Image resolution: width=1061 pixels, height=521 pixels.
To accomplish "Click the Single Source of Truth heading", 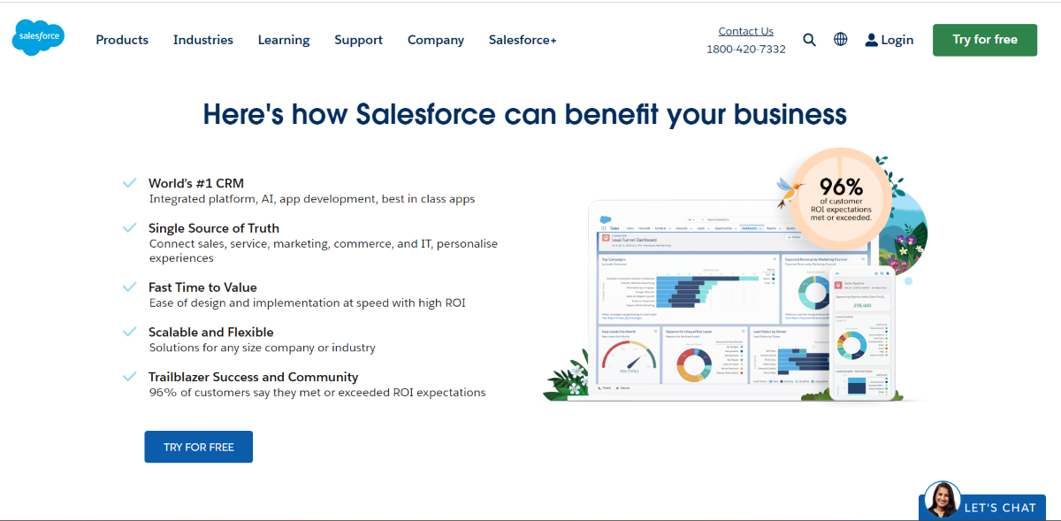I will (x=214, y=228).
